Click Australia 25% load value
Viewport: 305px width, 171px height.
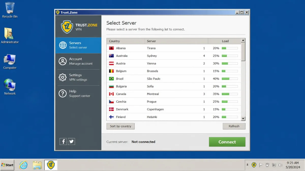(216, 56)
